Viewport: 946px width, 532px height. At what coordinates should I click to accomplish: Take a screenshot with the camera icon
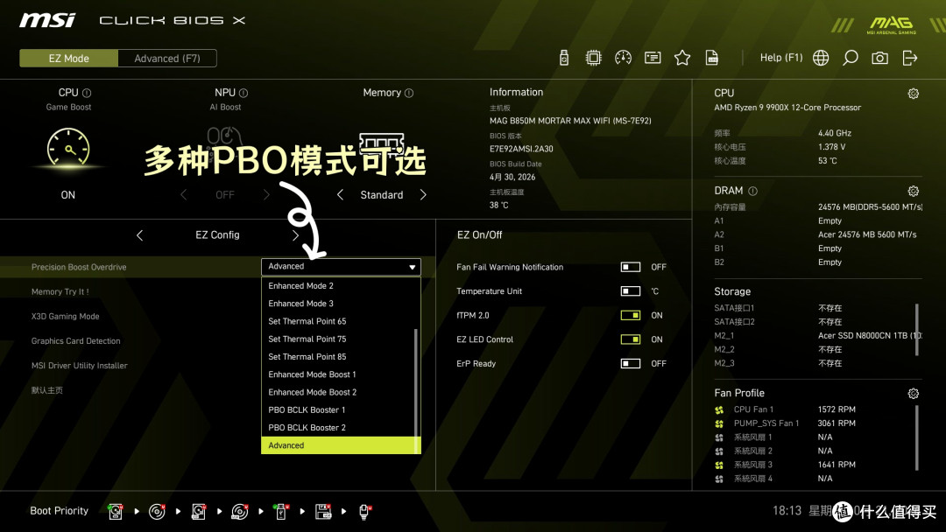click(x=879, y=58)
